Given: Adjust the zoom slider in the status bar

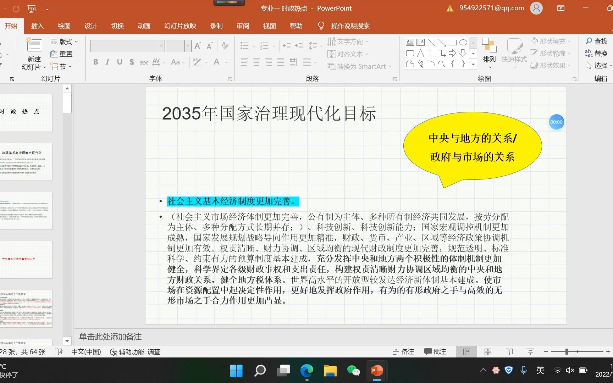Looking at the screenshot, I should click(x=567, y=351).
